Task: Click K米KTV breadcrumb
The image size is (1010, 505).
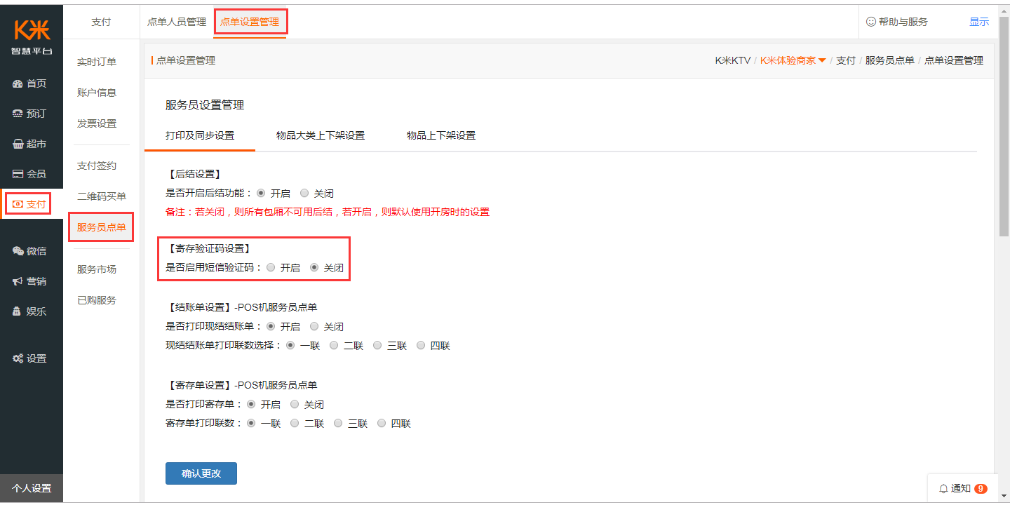Action: (733, 60)
